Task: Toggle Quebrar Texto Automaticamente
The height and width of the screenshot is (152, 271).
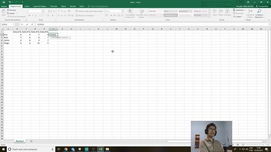Action: pyautogui.click(x=89, y=11)
